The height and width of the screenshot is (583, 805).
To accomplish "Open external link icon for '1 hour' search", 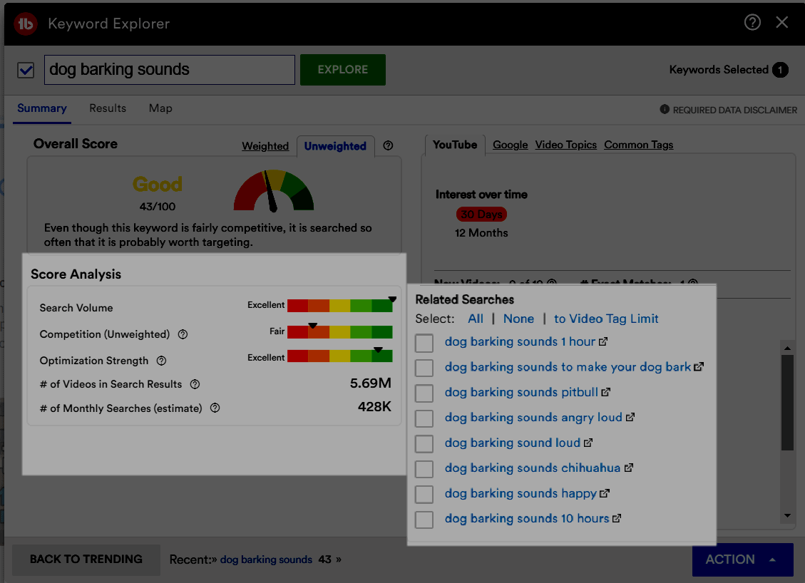I will pos(603,341).
